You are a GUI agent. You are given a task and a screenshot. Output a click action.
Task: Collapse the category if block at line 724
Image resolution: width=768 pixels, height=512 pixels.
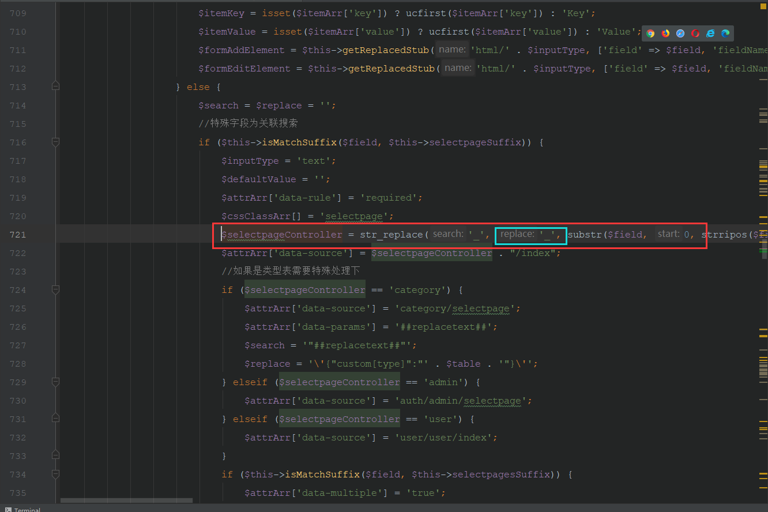[55, 290]
